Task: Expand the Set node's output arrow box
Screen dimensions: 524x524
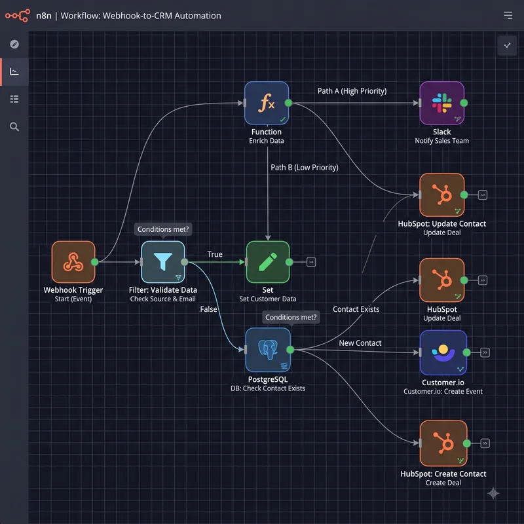Action: pyautogui.click(x=311, y=262)
